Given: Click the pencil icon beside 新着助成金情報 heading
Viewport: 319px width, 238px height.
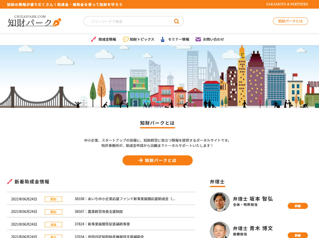Looking at the screenshot, I should 10,182.
